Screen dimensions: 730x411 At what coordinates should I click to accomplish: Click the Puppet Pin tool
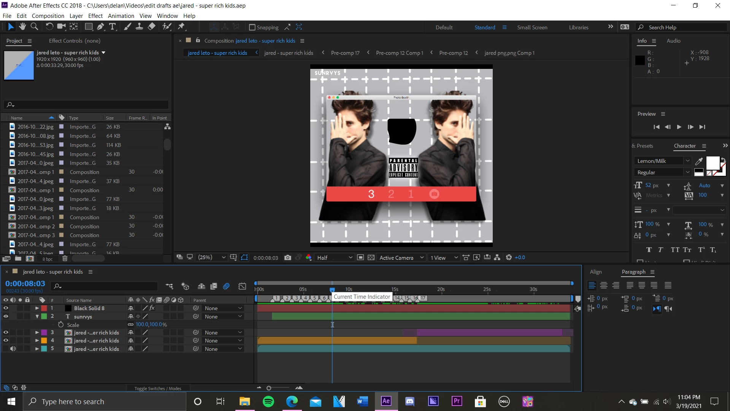pyautogui.click(x=181, y=27)
